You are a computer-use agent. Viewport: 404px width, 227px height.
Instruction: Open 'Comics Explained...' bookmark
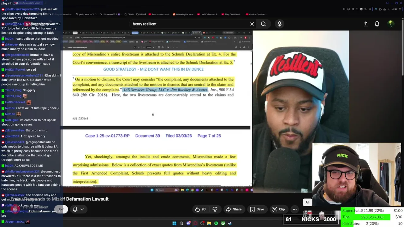click(256, 14)
